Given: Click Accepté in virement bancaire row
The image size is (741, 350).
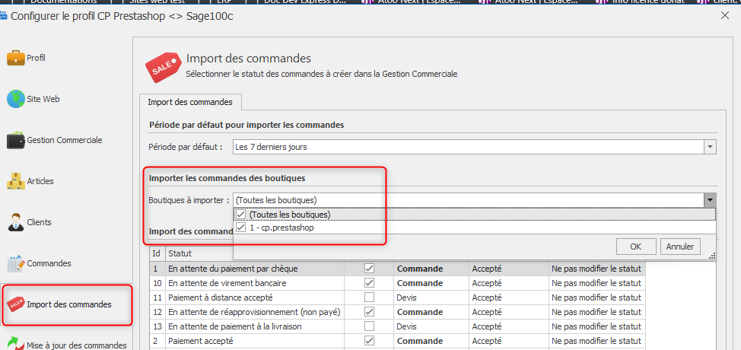Looking at the screenshot, I should coord(508,283).
